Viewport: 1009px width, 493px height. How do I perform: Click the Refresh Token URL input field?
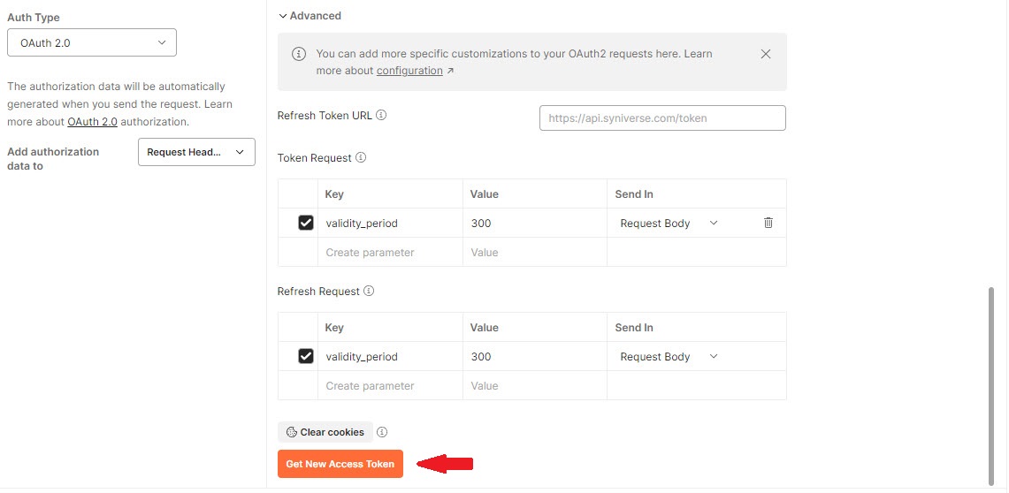(662, 118)
